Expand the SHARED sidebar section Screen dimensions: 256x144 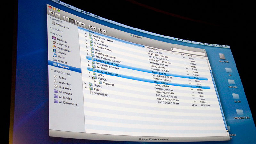pyautogui.click(x=51, y=28)
